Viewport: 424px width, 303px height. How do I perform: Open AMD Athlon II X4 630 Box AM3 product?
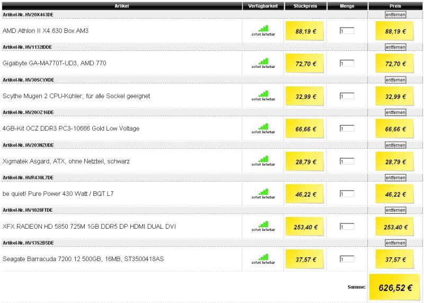46,31
